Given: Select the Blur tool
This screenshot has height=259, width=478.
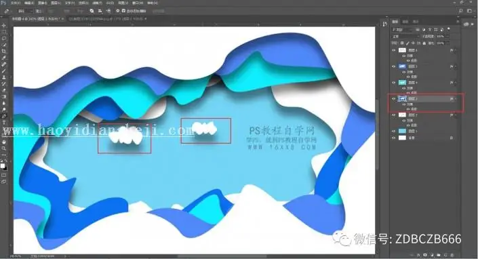Looking at the screenshot, I should (4, 103).
